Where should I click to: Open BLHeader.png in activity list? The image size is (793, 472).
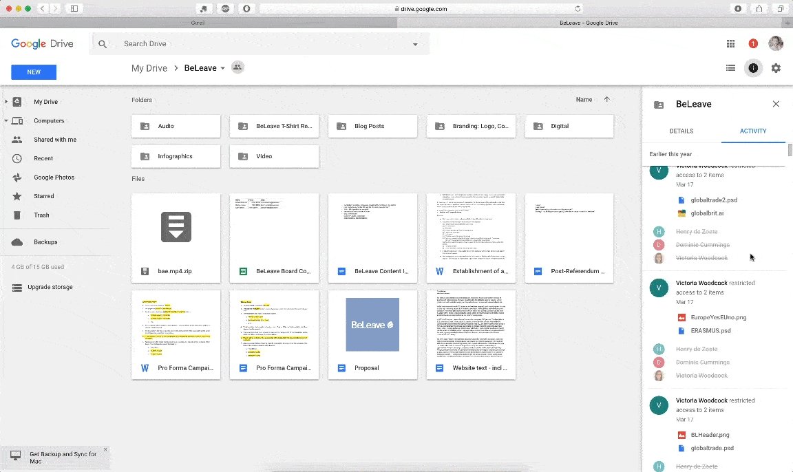[710, 435]
